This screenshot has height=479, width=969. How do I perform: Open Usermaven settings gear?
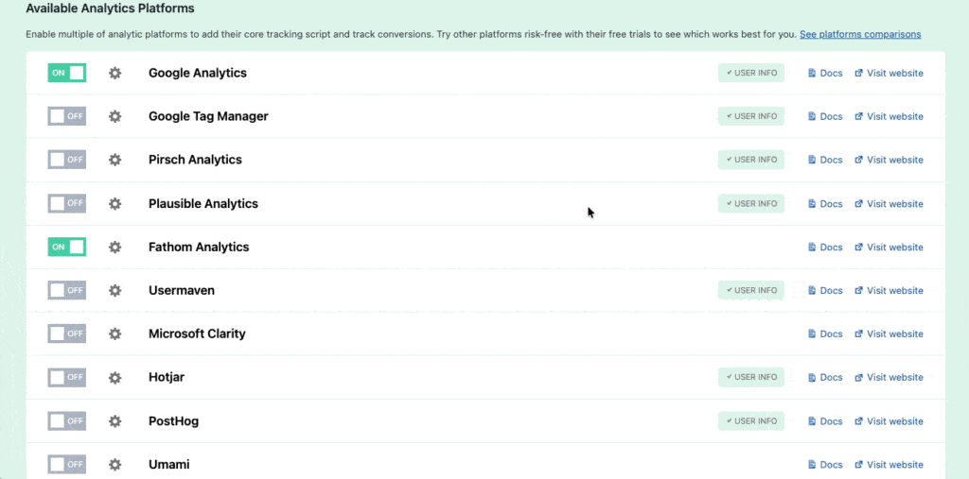(115, 290)
